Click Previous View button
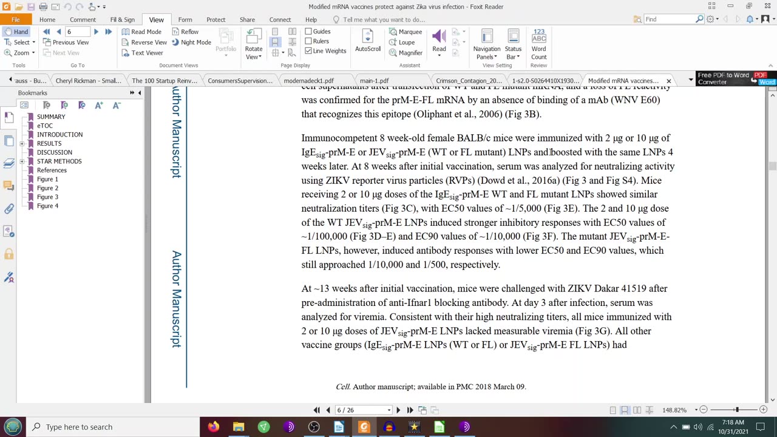 coord(66,42)
